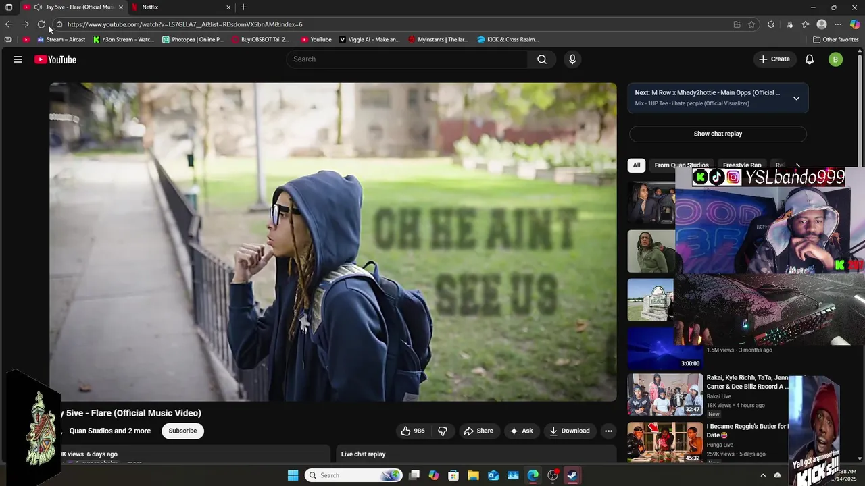Open n3on Stream bookmark
The height and width of the screenshot is (486, 865).
click(124, 40)
